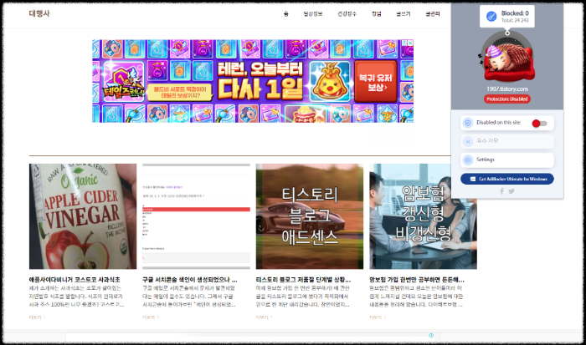Click the 'Total: 24 243' text
The width and height of the screenshot is (586, 345).
515,21
